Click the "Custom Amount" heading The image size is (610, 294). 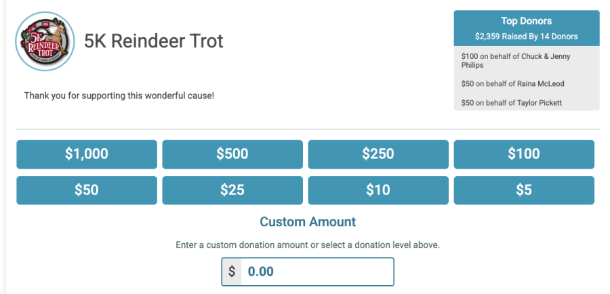pyautogui.click(x=308, y=222)
